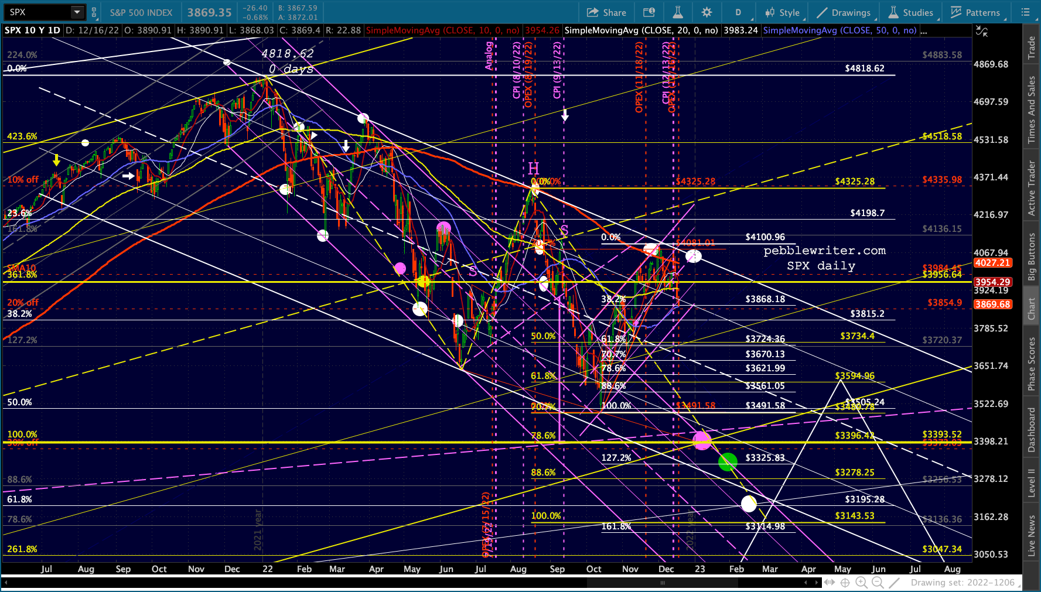Click the symbol link clip icon

(x=94, y=12)
